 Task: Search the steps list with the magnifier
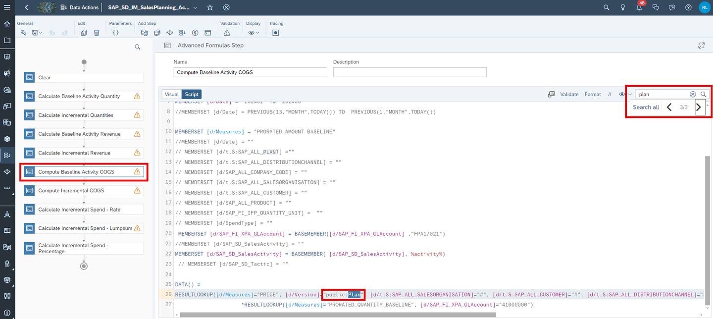138,47
